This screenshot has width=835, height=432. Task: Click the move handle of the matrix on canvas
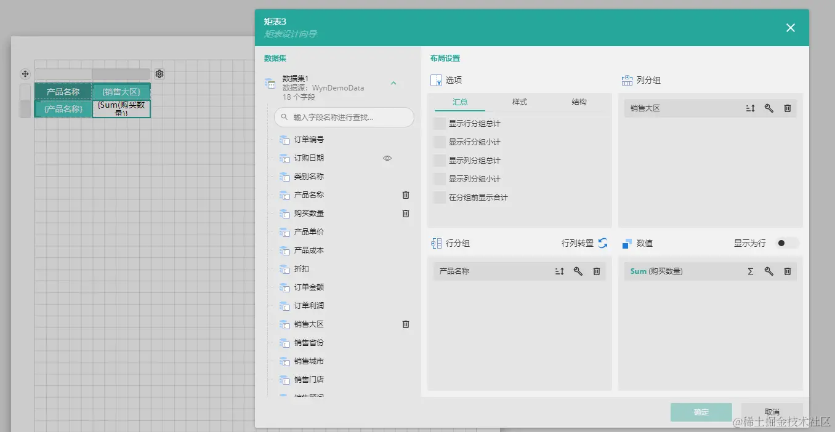coord(25,74)
